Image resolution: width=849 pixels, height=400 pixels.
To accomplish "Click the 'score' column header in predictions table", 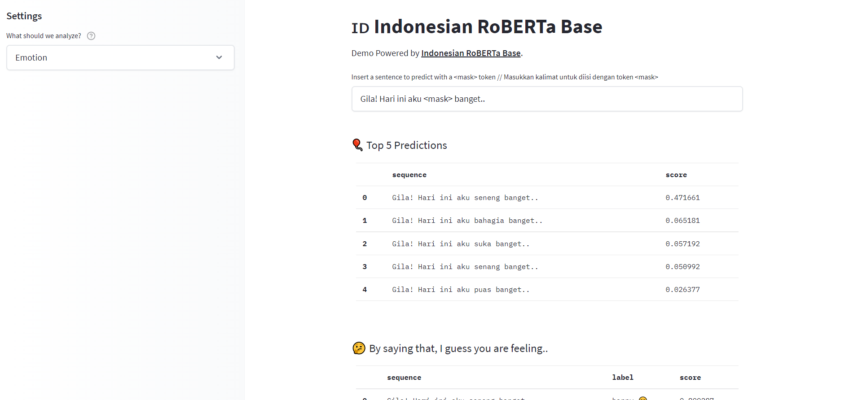I will (676, 175).
